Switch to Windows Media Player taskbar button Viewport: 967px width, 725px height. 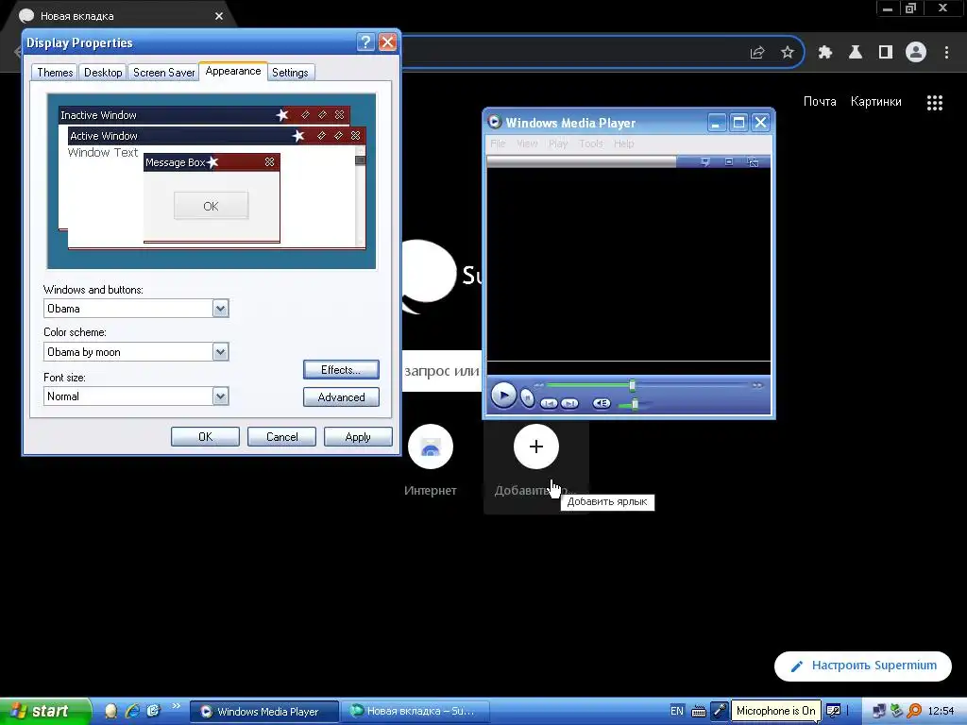click(x=264, y=712)
